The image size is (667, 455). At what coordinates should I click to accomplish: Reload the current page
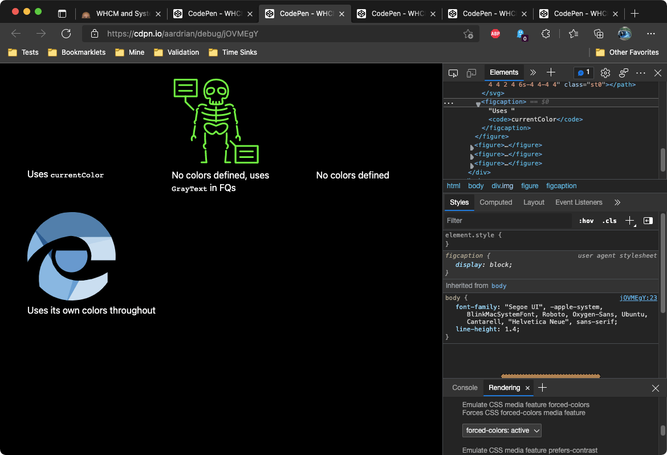tap(66, 34)
